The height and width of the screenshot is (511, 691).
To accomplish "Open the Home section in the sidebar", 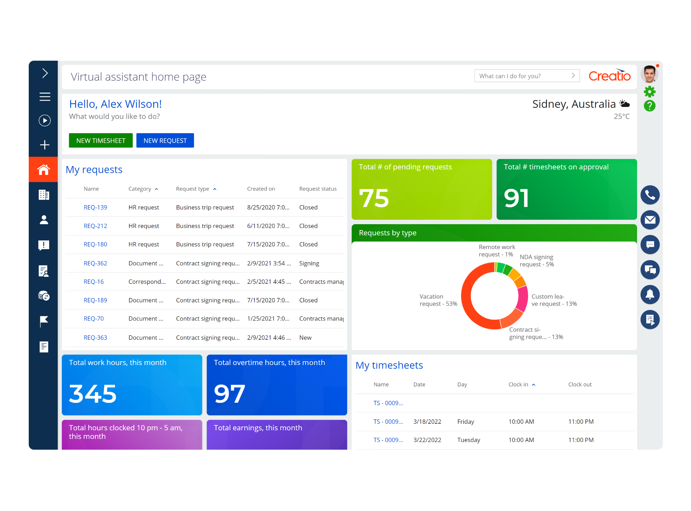I will coord(44,170).
